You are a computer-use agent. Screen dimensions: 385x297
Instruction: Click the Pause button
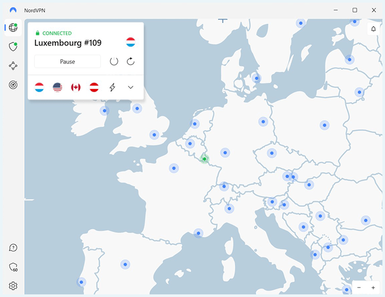(68, 61)
